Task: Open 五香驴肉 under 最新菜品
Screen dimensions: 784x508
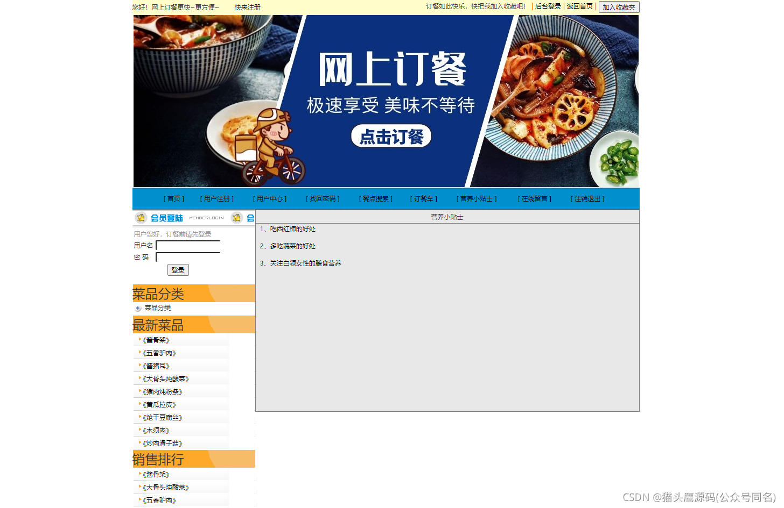Action: 159,353
